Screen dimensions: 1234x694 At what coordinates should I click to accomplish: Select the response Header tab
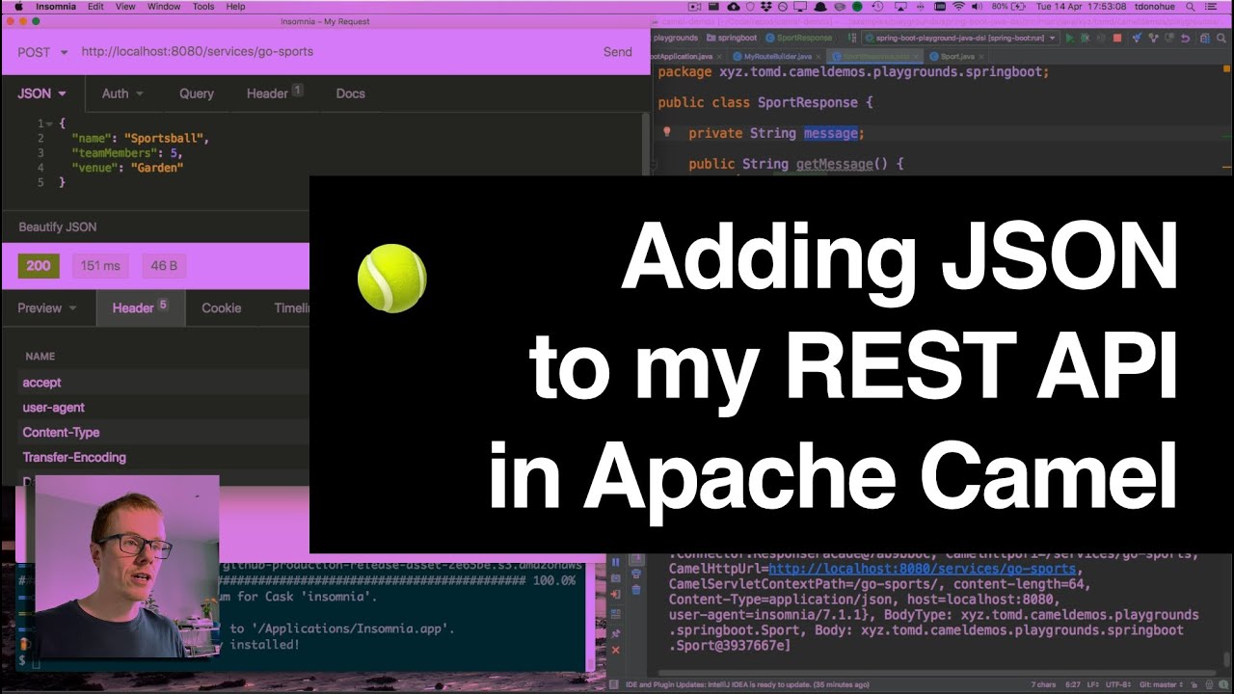[140, 308]
